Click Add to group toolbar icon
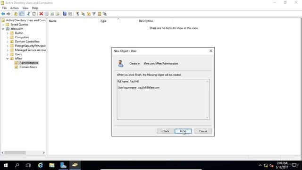The height and width of the screenshot is (170, 302). tap(105, 14)
